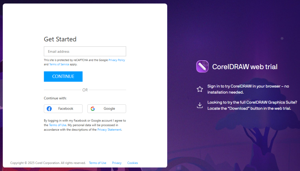Click the download arrow icon

pos(200,105)
